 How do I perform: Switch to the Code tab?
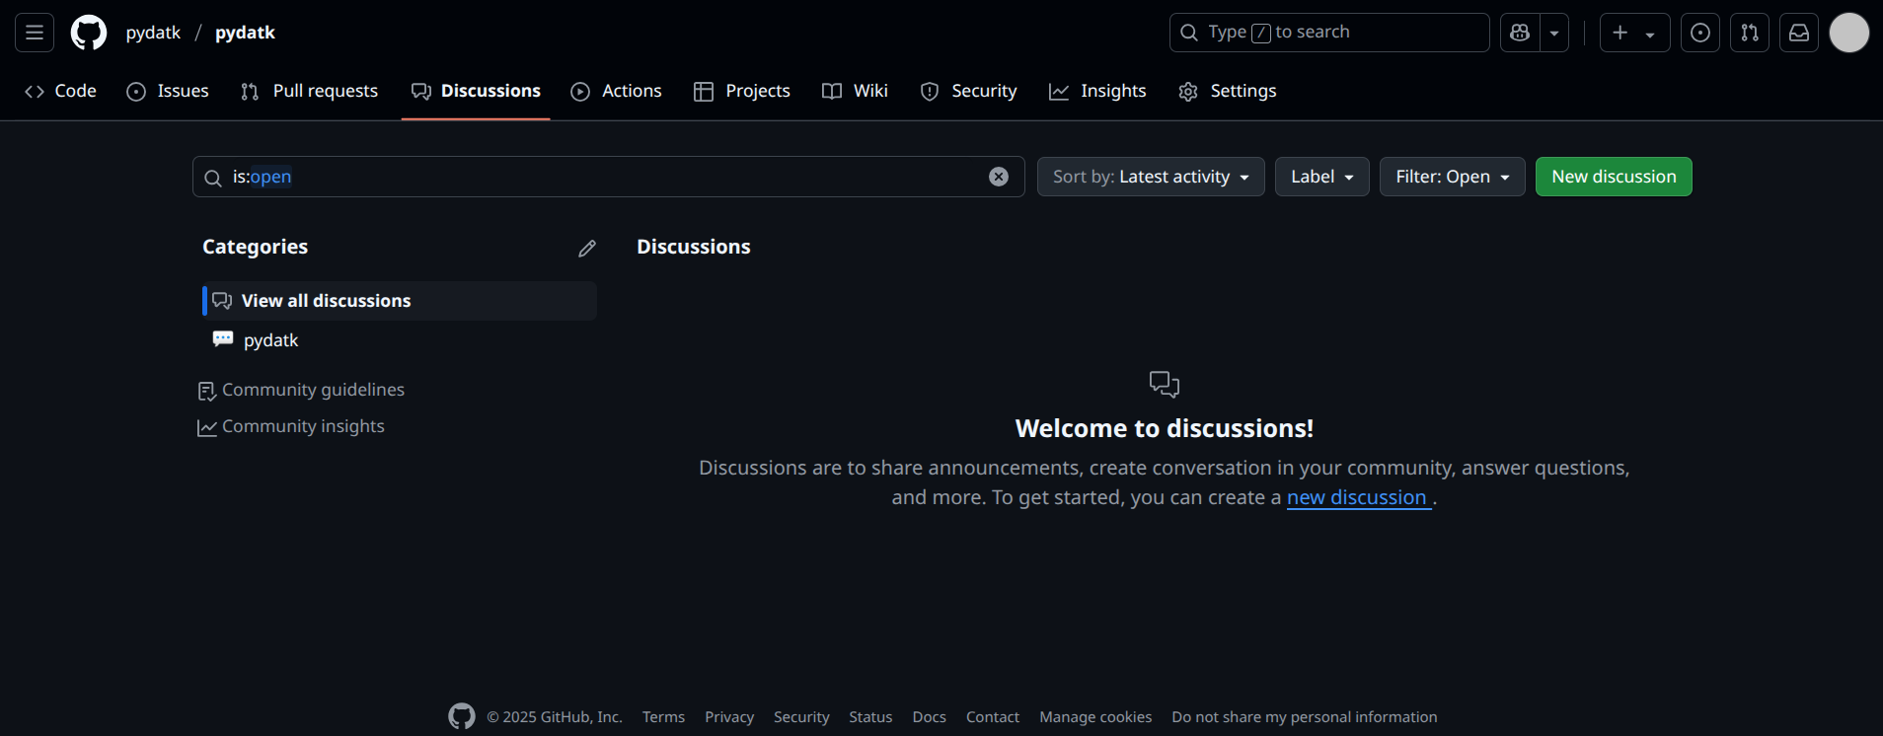[x=60, y=91]
